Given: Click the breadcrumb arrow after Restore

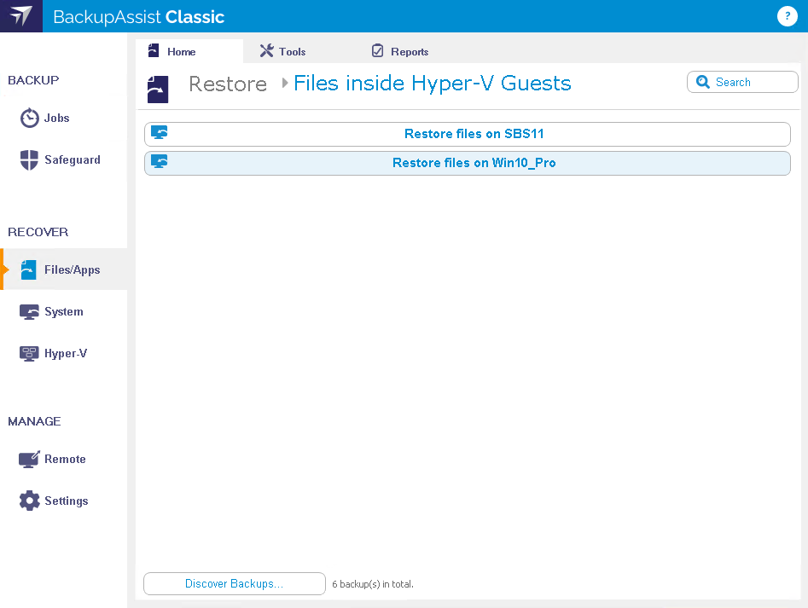Looking at the screenshot, I should click(284, 83).
